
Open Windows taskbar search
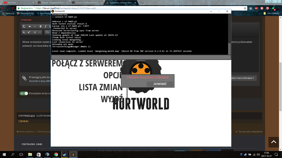click(13, 154)
